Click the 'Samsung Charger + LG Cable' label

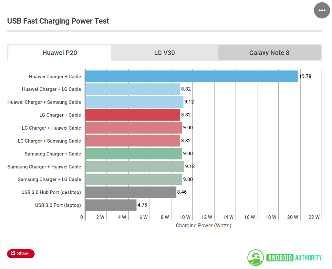49,179
